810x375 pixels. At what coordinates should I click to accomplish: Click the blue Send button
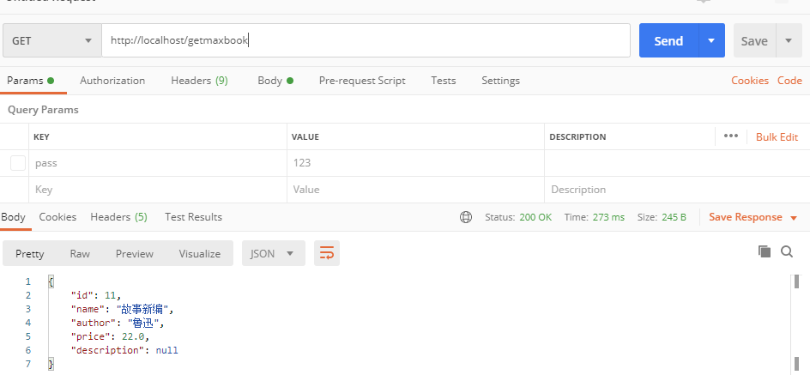click(x=669, y=40)
